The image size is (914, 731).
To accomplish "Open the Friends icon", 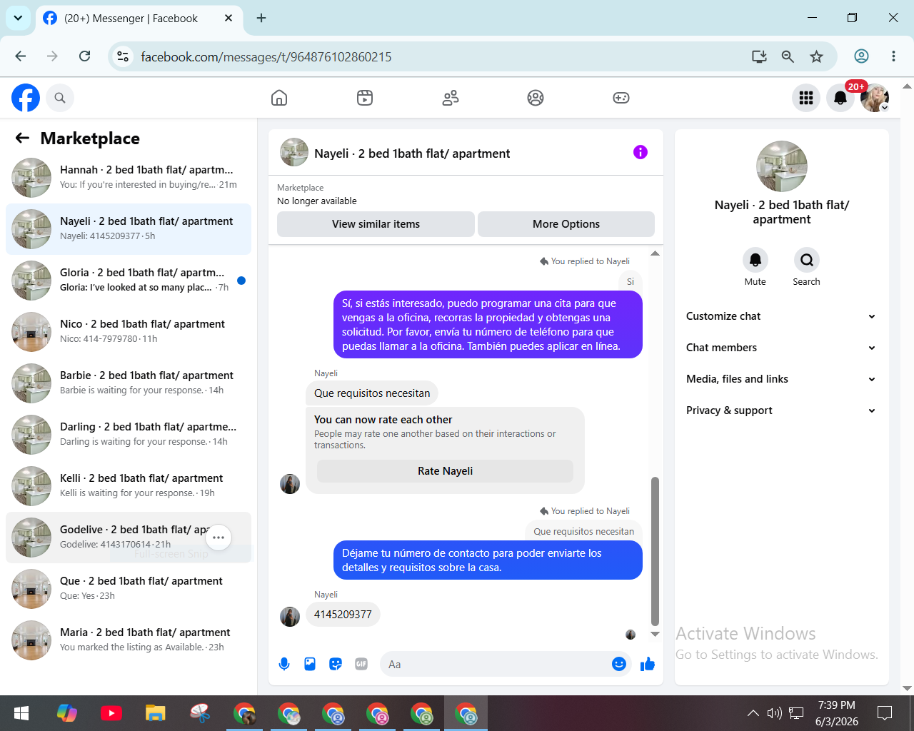I will coord(451,98).
